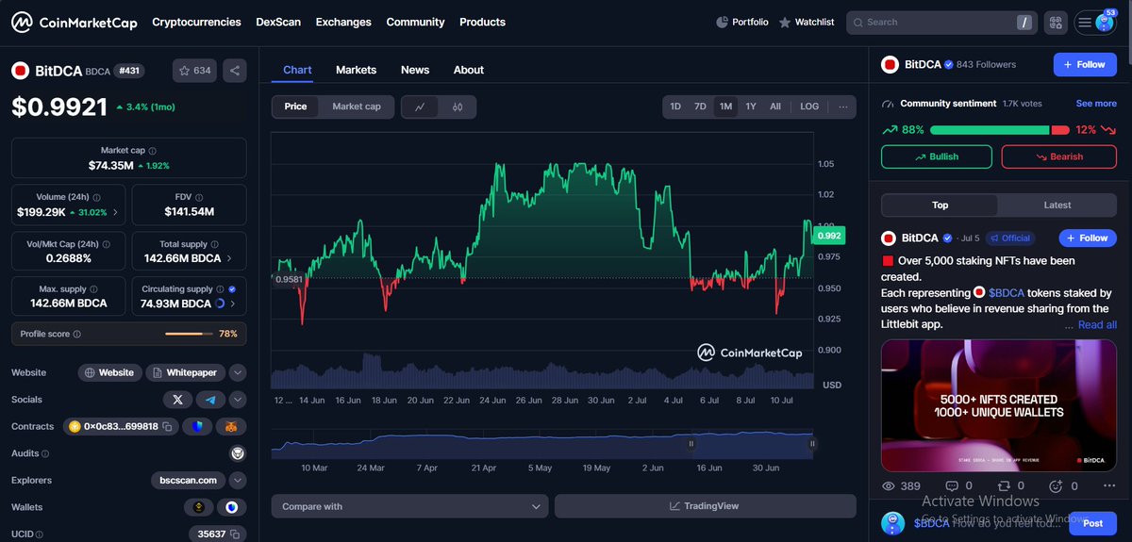The height and width of the screenshot is (542, 1132).
Task: Add token to MetaMask via fox icon
Action: pyautogui.click(x=231, y=427)
